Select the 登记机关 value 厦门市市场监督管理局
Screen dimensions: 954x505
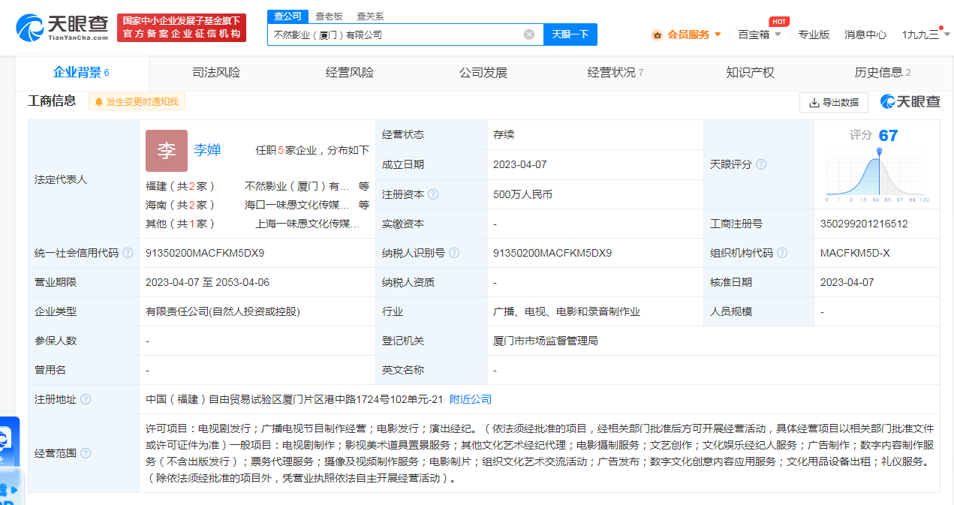point(546,341)
